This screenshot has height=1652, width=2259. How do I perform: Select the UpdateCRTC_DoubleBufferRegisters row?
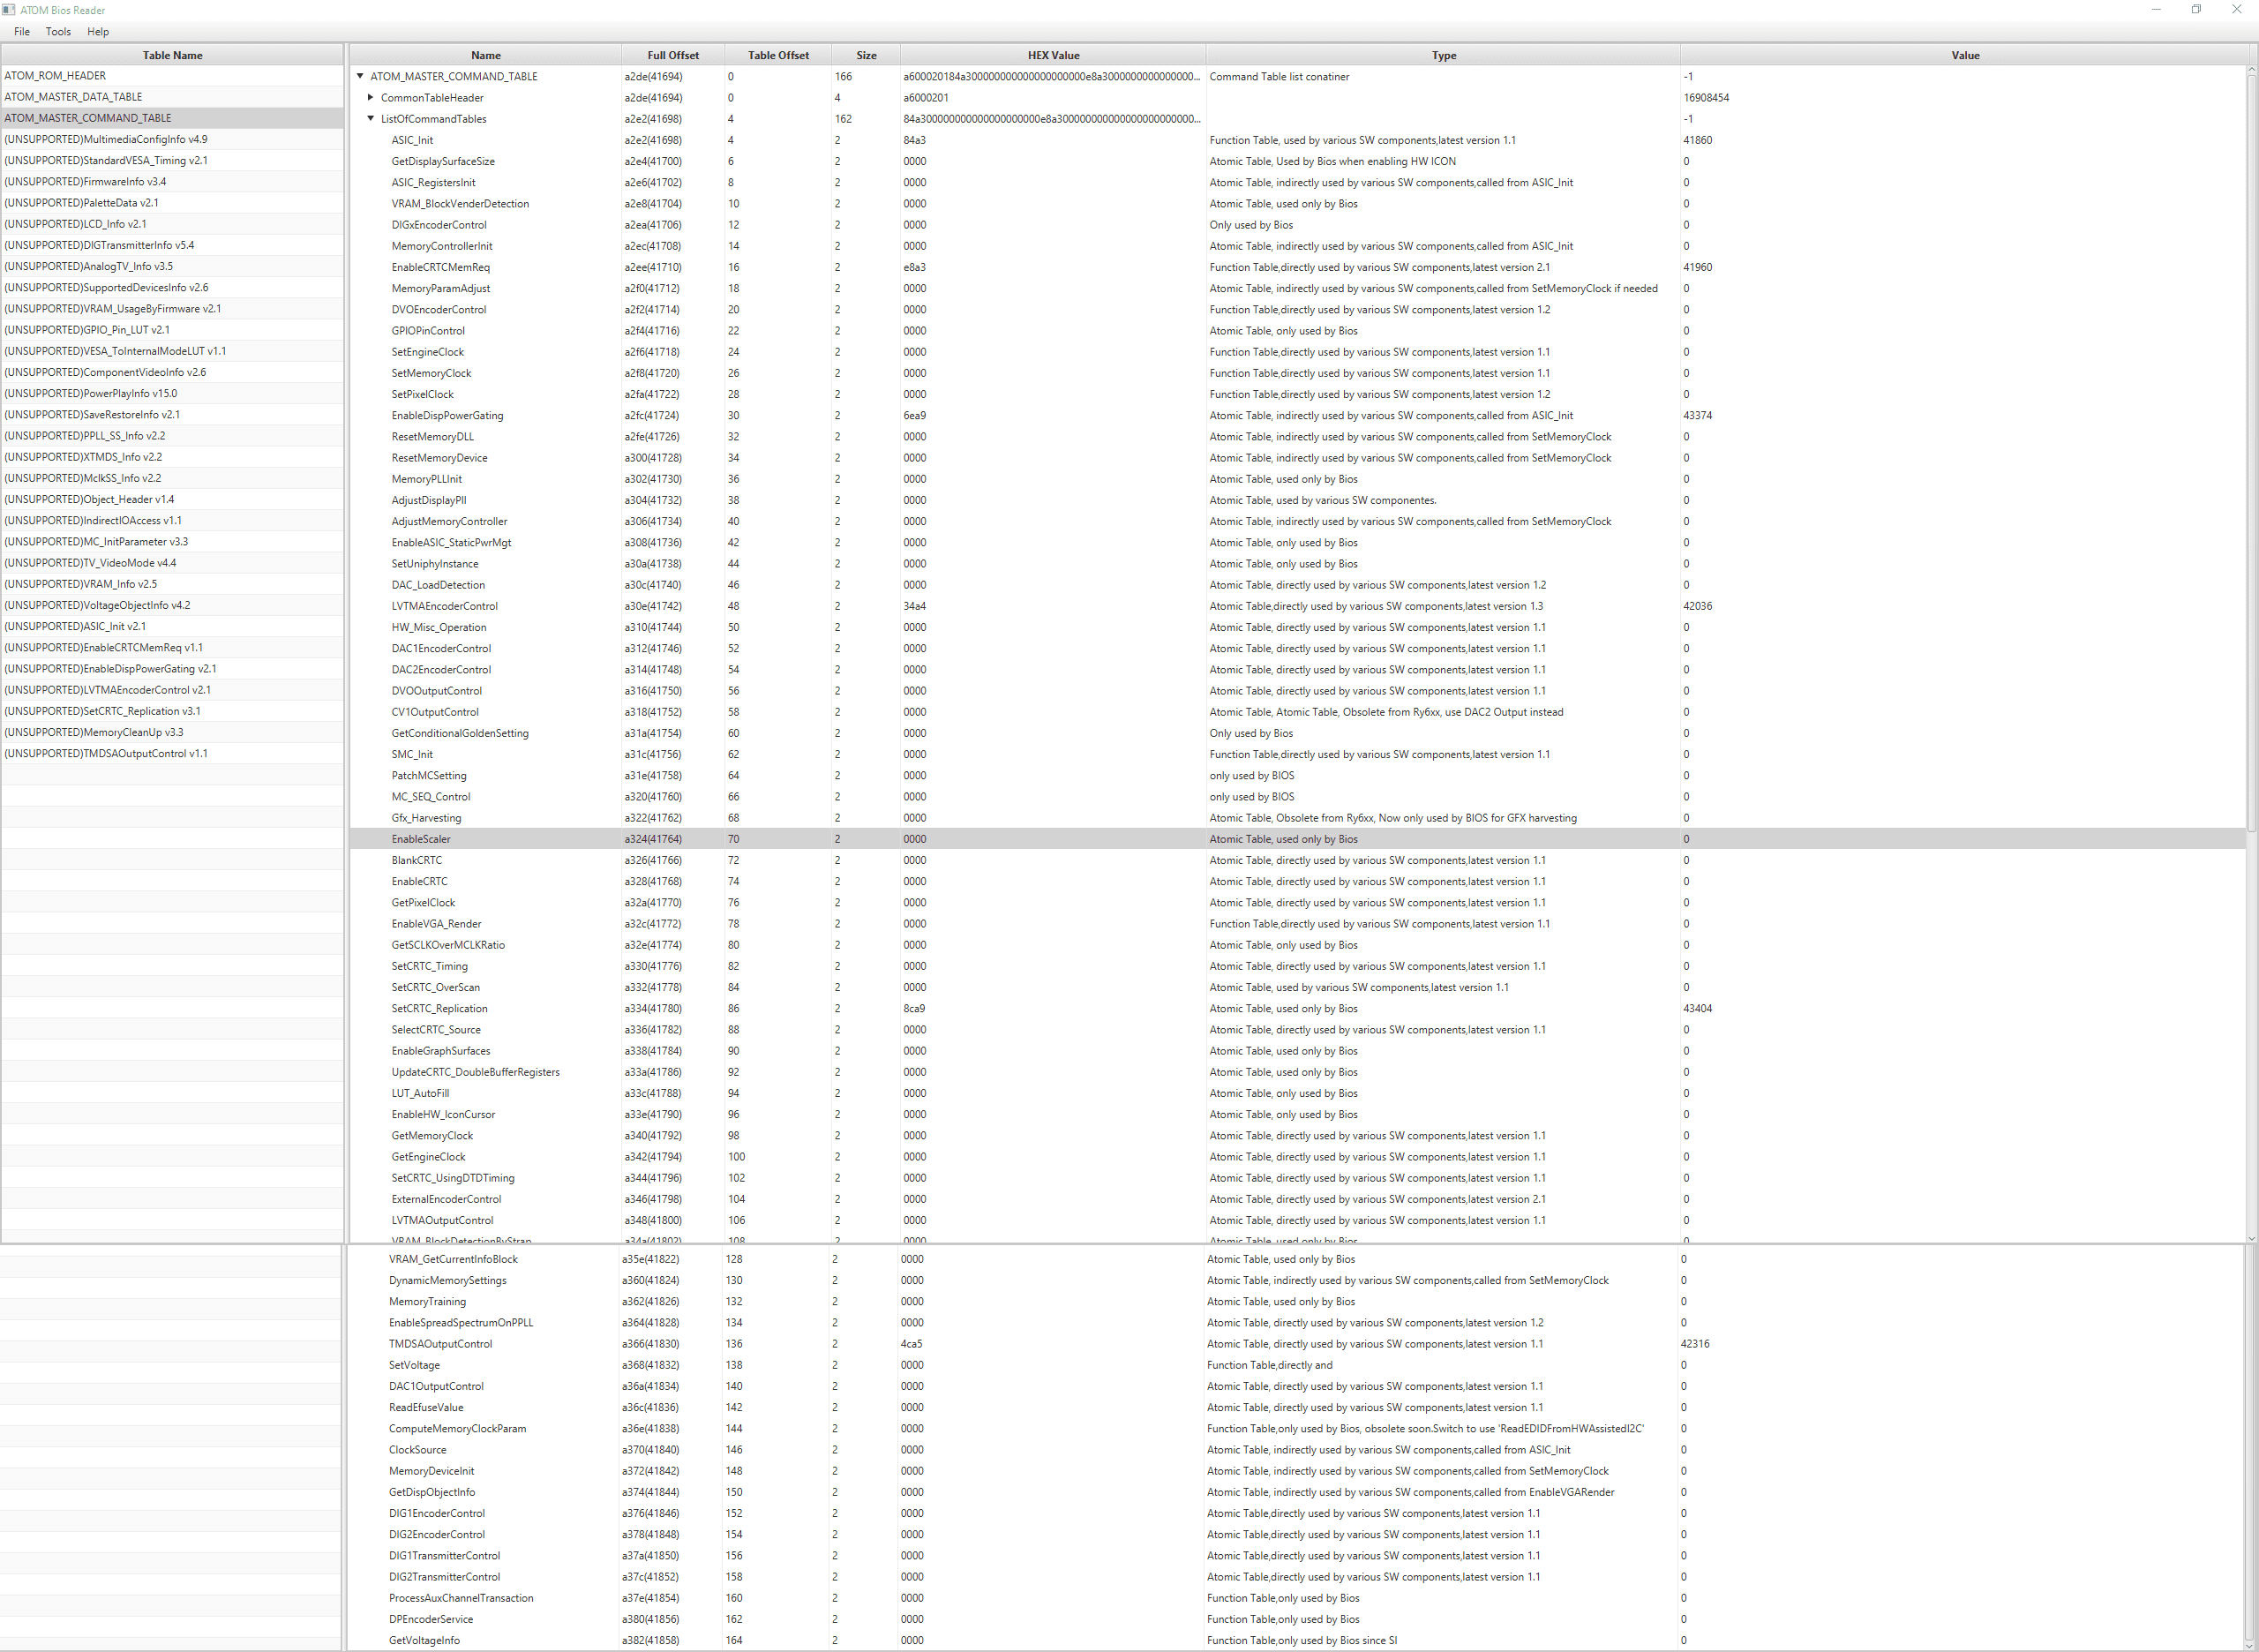[1298, 1072]
